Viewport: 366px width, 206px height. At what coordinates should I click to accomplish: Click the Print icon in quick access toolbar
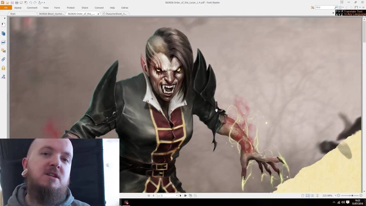coord(17,3)
